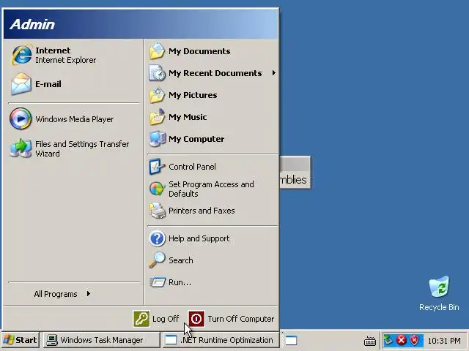Click the network tray icon
This screenshot has width=469, height=351.
point(388,340)
